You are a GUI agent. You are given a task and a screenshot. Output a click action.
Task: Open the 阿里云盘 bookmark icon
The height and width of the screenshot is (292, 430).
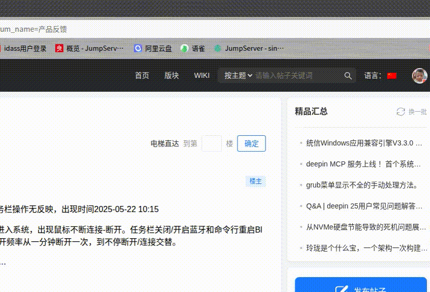click(138, 49)
